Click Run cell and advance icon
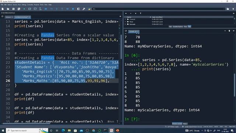The image size is (236, 133). (35, 9)
